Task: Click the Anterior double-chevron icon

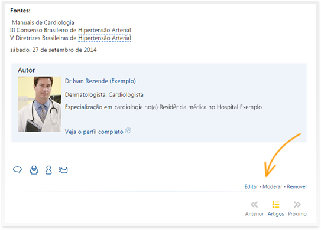Action: click(x=254, y=205)
